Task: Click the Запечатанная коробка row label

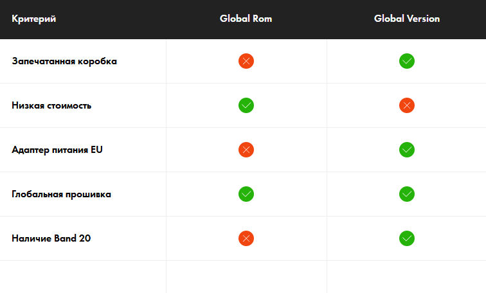Action: click(x=64, y=61)
